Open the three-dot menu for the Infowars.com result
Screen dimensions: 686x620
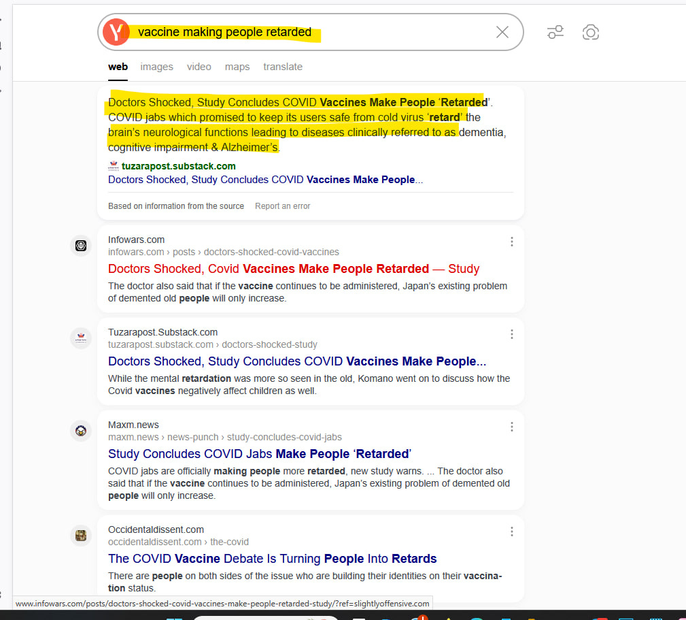[511, 242]
